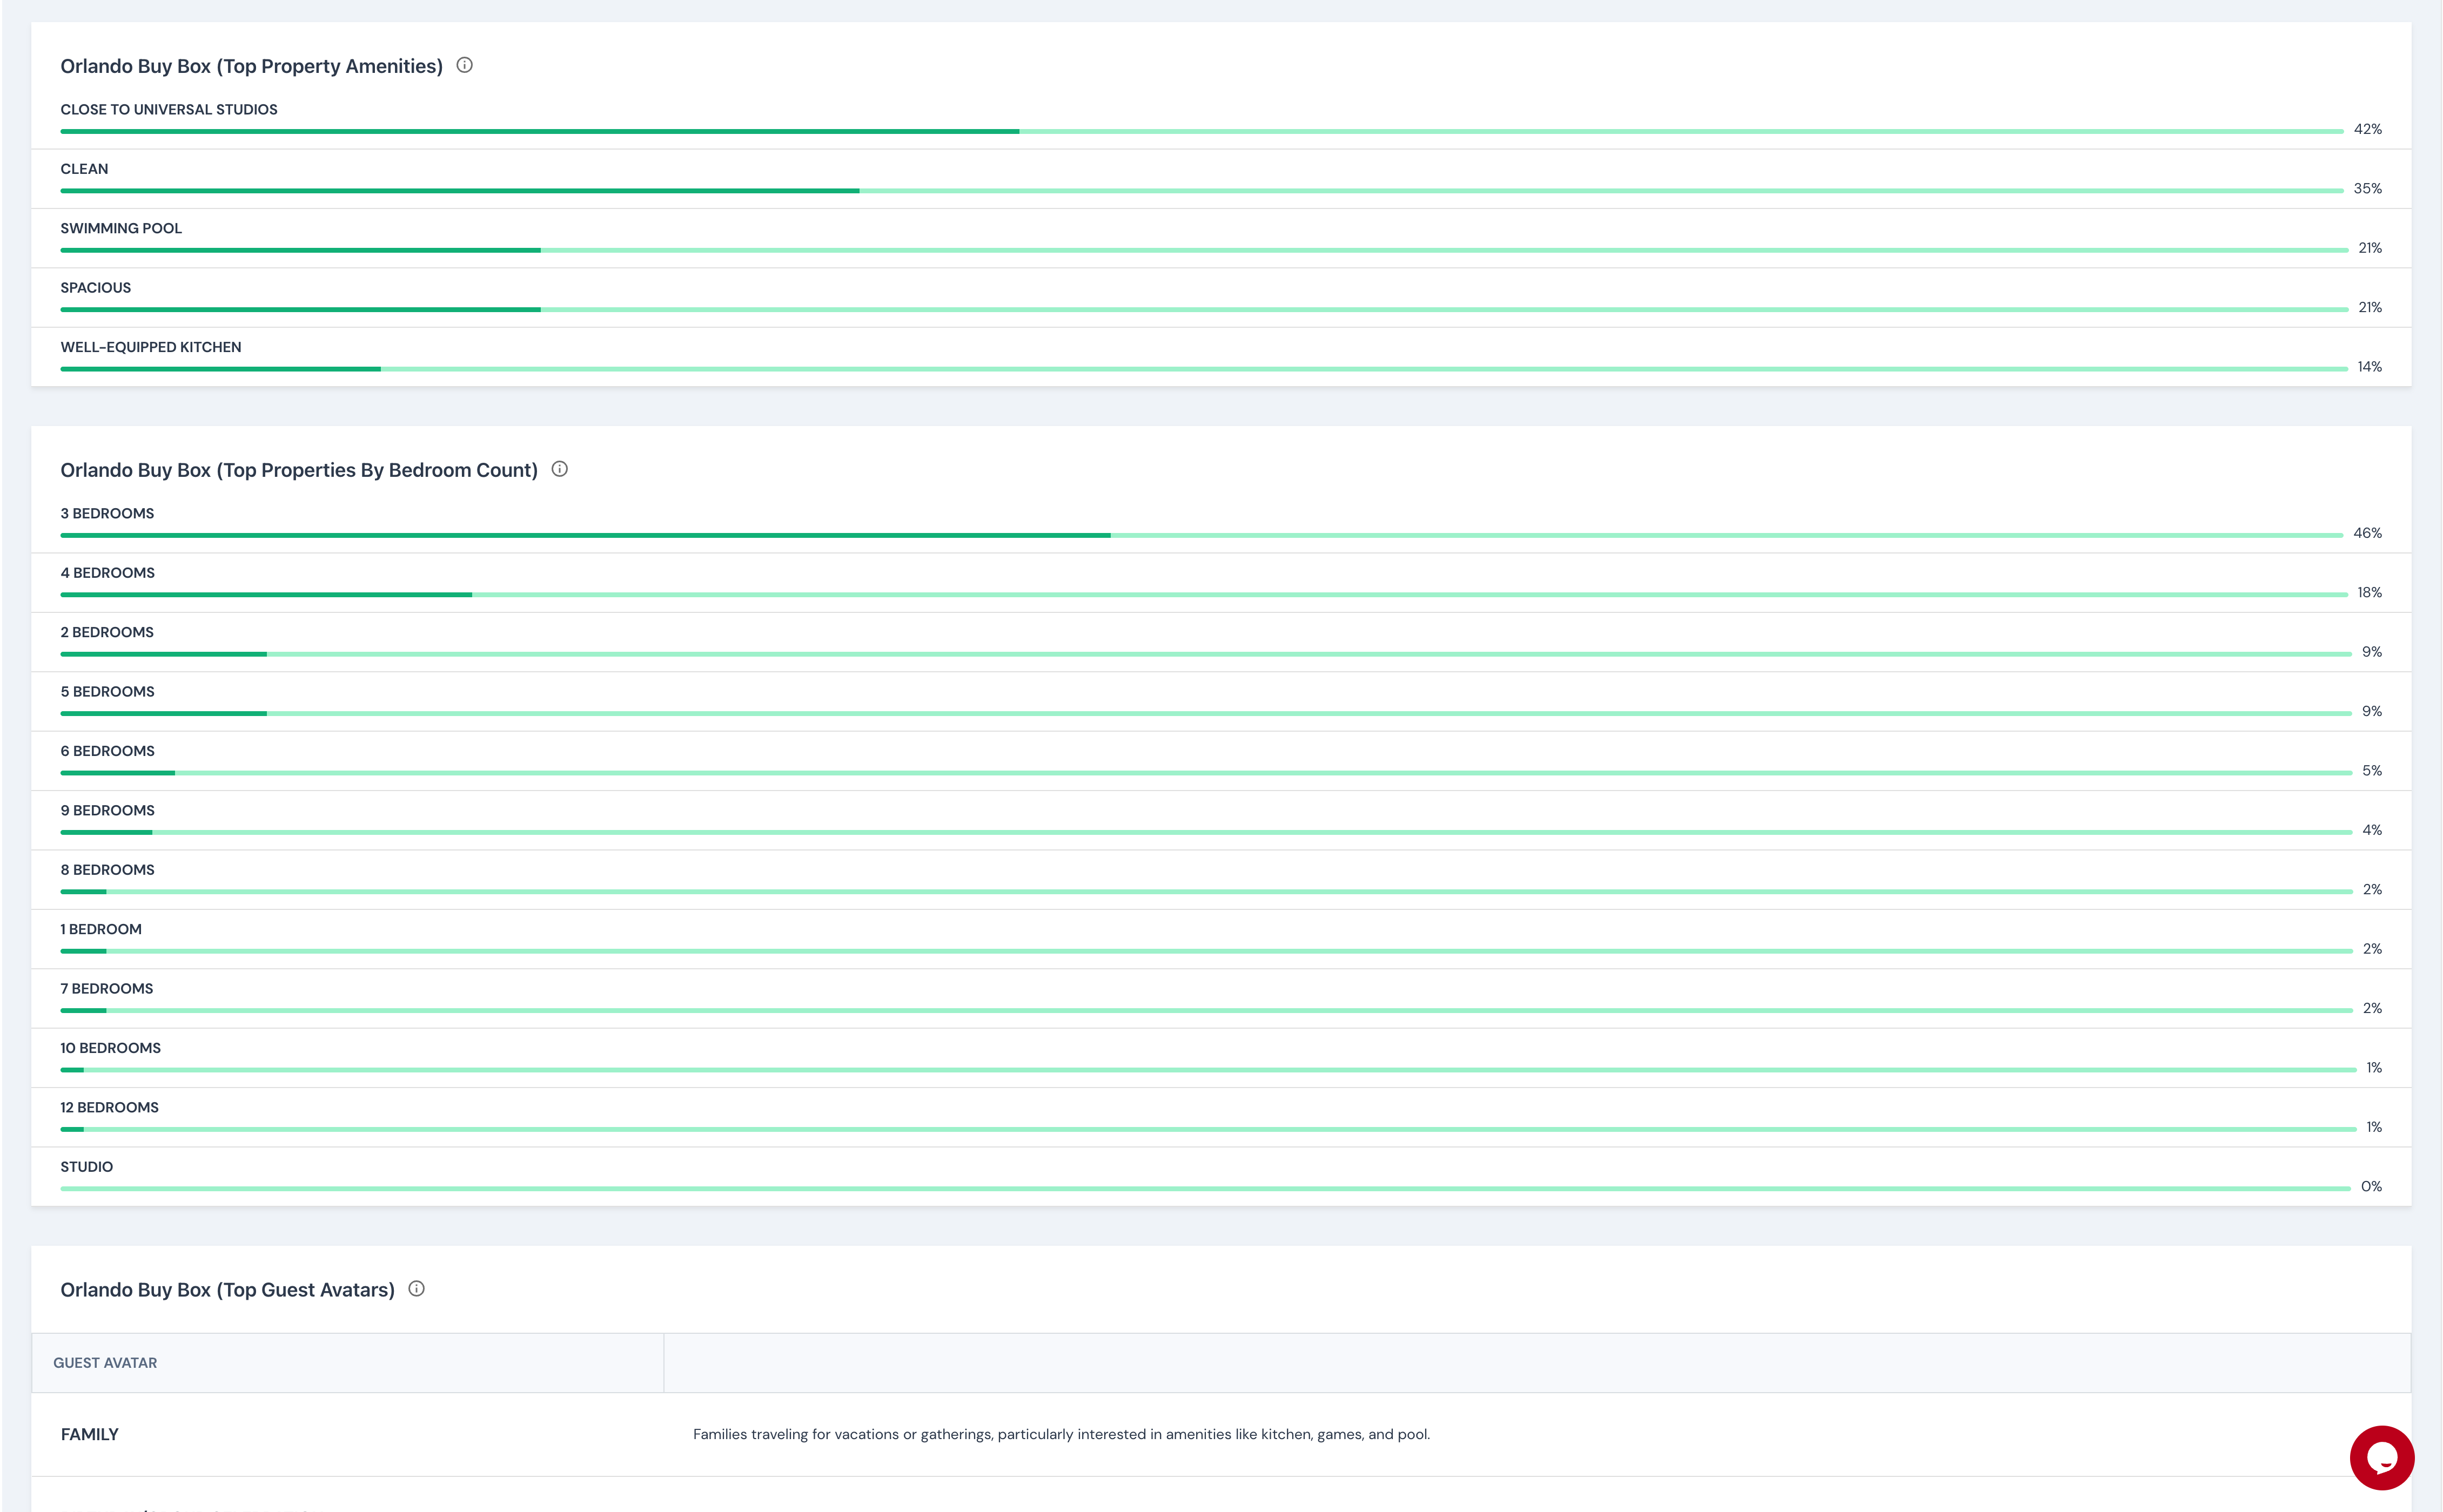The height and width of the screenshot is (1512, 2443).
Task: Click the 46% value beside 3 BEDROOMS
Action: tap(2368, 532)
